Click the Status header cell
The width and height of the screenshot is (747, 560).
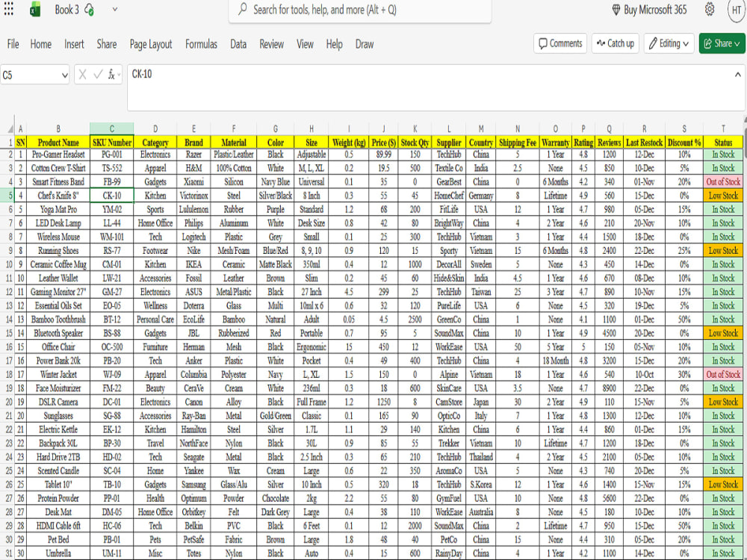723,142
